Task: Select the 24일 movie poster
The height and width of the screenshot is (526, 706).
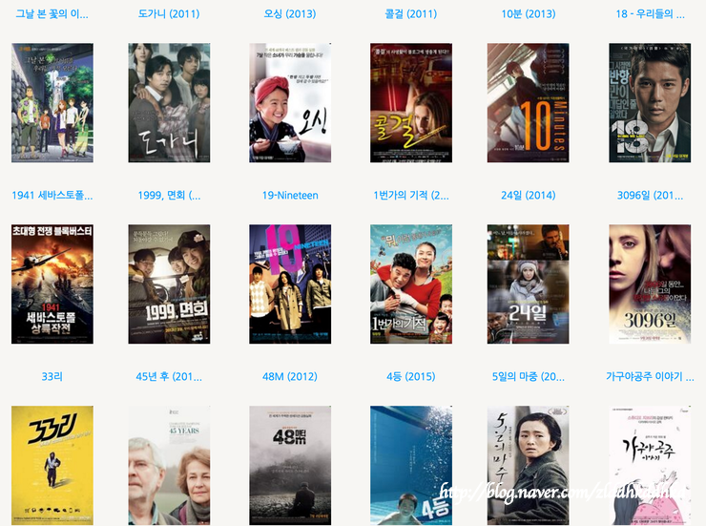Action: (529, 284)
